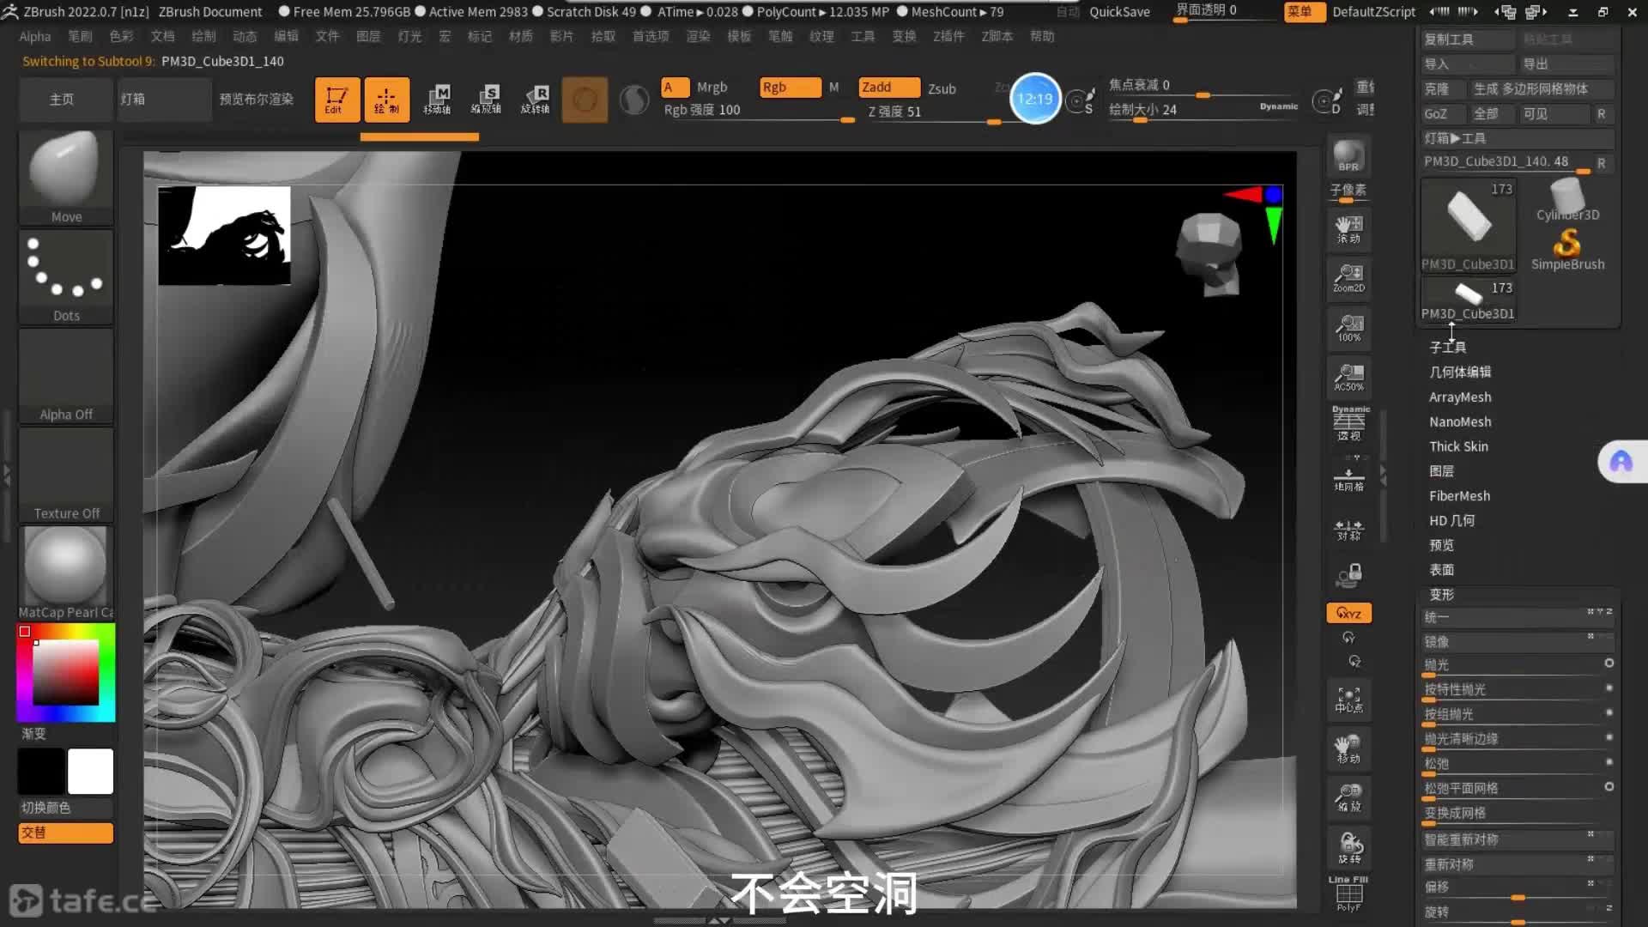Screen dimensions: 1648x927
Task: Click the QuickSave button
Action: click(x=1119, y=12)
